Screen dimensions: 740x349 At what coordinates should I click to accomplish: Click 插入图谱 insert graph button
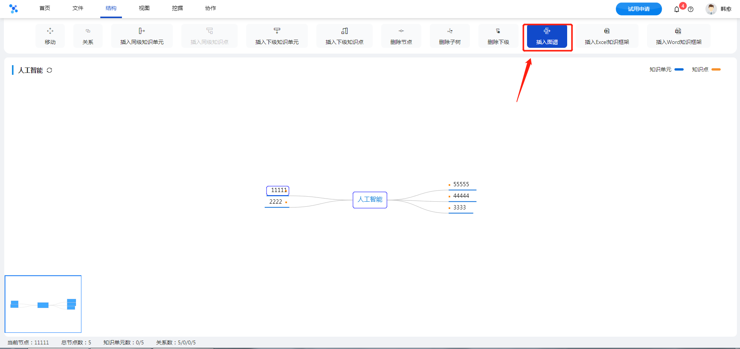pyautogui.click(x=547, y=36)
